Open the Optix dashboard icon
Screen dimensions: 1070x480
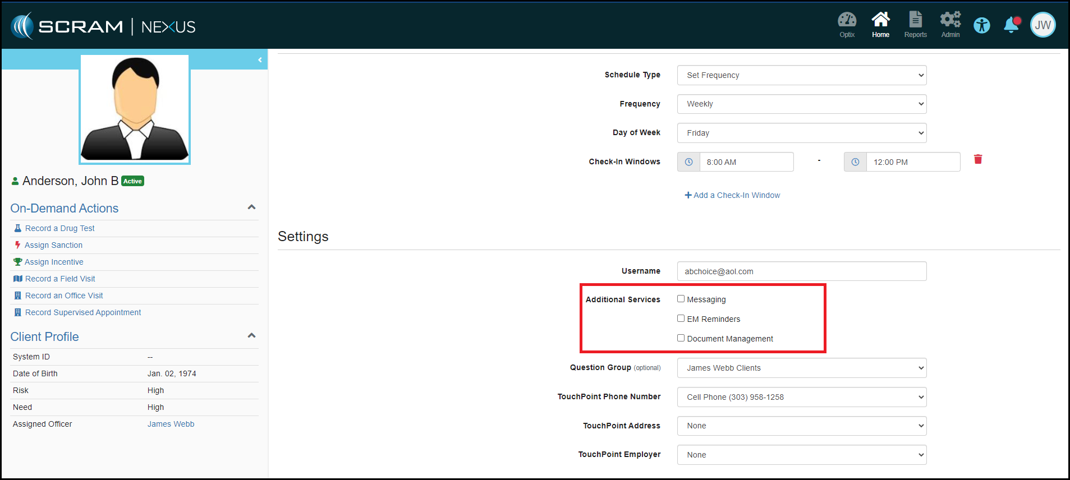[847, 25]
